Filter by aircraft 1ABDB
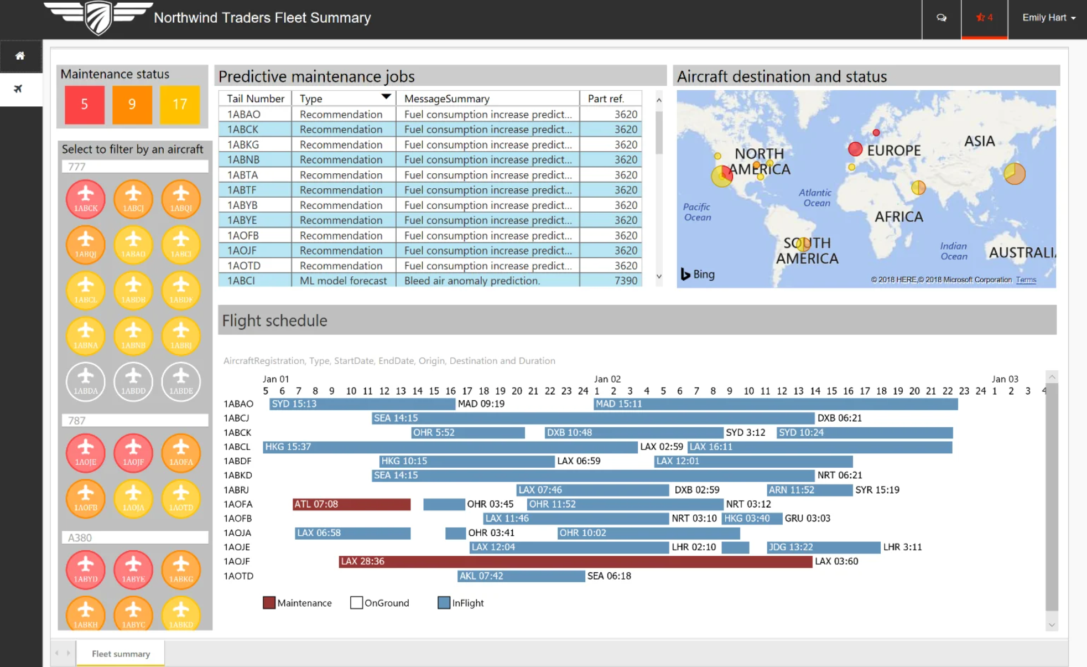The width and height of the screenshot is (1087, 667). pos(133,290)
